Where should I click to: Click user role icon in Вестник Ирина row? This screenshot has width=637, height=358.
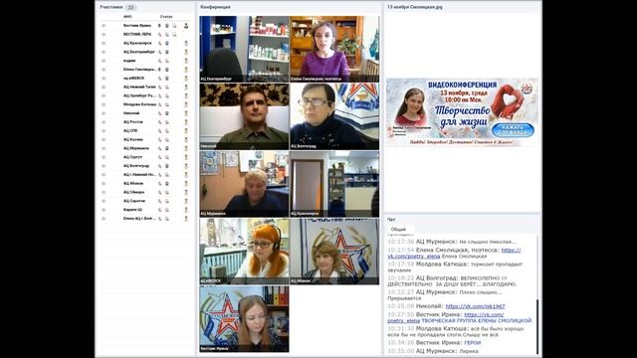[186, 26]
